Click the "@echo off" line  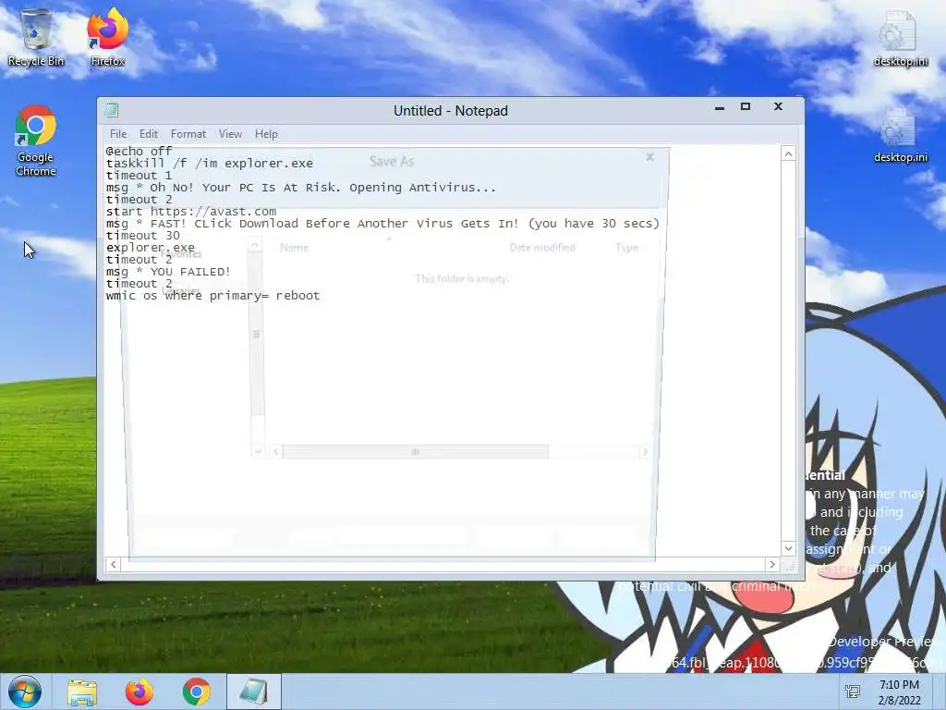[139, 151]
